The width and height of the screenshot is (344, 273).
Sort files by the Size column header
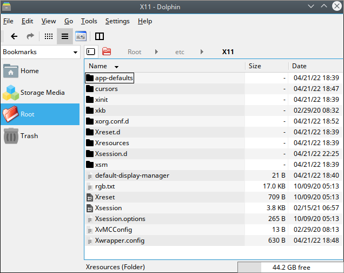pos(255,66)
